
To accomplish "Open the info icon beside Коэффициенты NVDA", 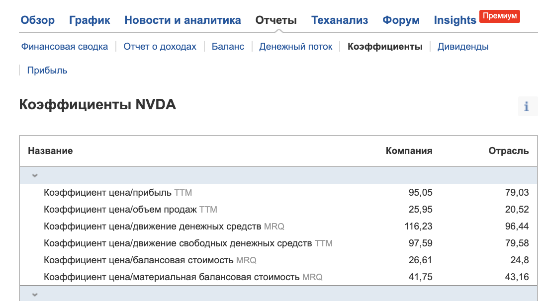I will pos(528,106).
